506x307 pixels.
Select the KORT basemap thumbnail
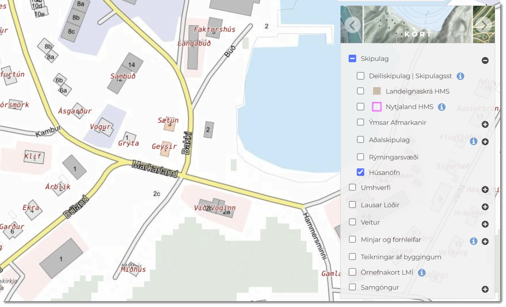click(418, 25)
